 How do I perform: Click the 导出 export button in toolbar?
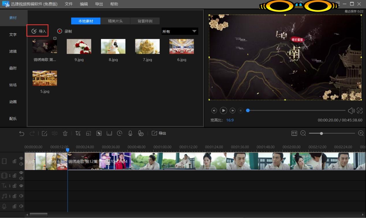point(159,133)
